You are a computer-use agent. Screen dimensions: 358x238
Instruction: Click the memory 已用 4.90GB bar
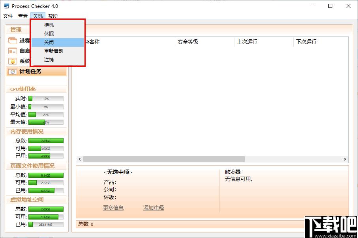click(46, 156)
